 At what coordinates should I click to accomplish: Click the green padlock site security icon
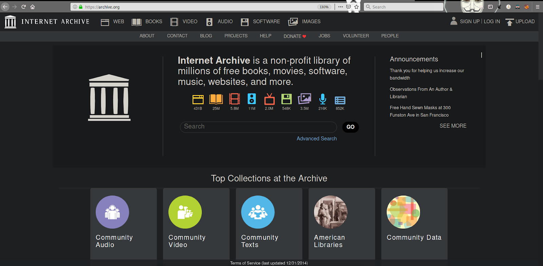(81, 7)
